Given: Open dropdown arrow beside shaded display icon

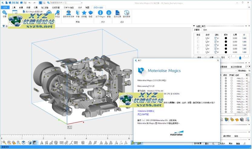Looking at the screenshot, I should pos(38,142).
